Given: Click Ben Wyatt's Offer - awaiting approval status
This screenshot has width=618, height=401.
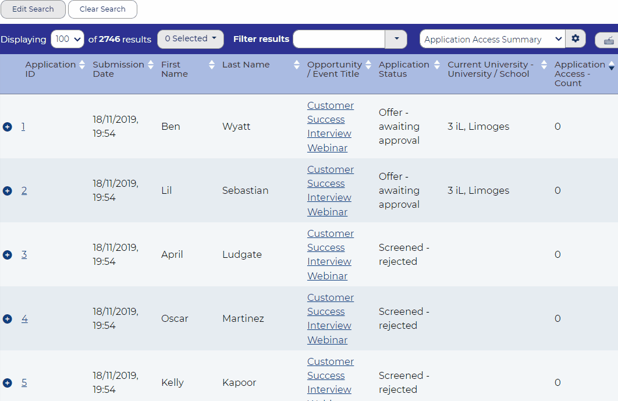Looking at the screenshot, I should (399, 126).
